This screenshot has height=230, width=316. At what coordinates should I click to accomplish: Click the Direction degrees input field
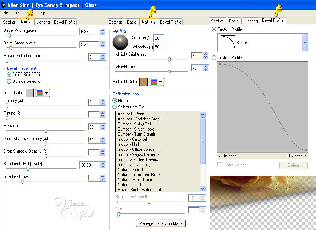click(158, 38)
